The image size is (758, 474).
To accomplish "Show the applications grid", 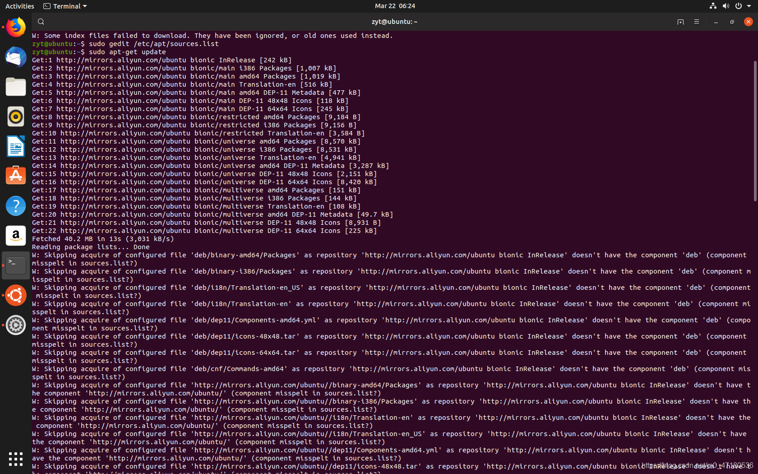I will click(16, 459).
